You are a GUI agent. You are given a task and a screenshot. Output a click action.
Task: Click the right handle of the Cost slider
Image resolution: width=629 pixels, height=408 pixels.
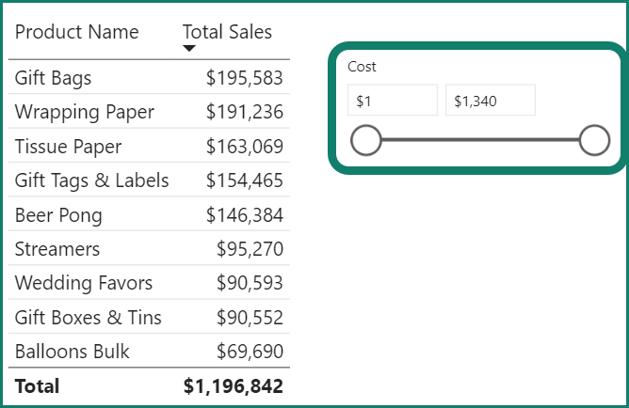[594, 140]
